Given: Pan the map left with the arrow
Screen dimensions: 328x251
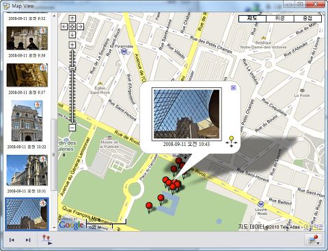Looking at the screenshot, I should pos(64,27).
